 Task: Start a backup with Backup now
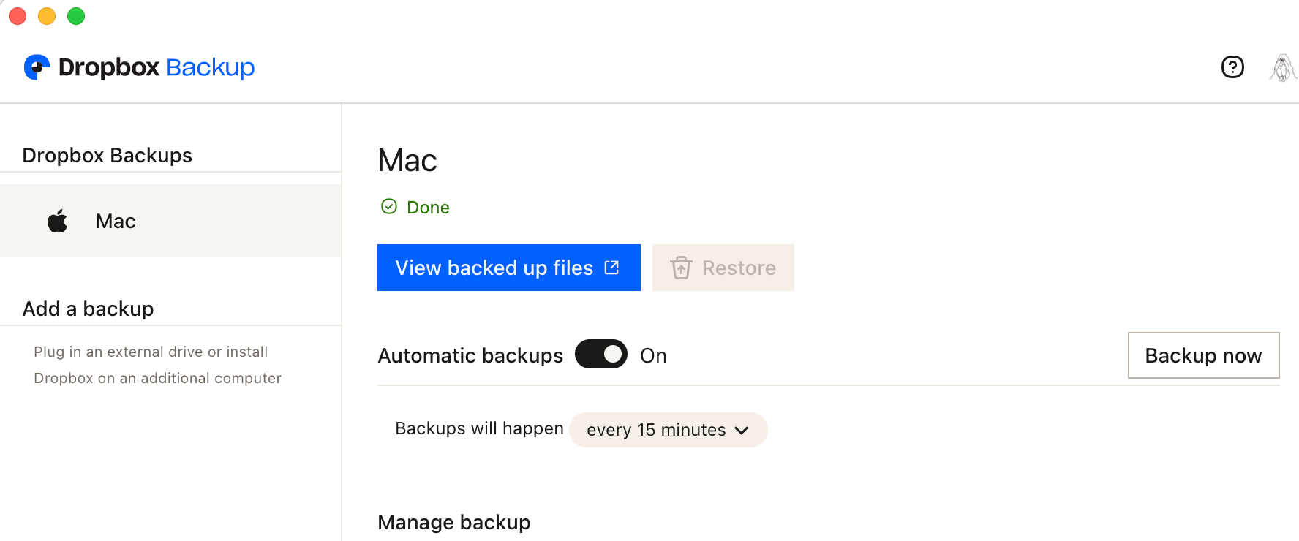(1203, 355)
